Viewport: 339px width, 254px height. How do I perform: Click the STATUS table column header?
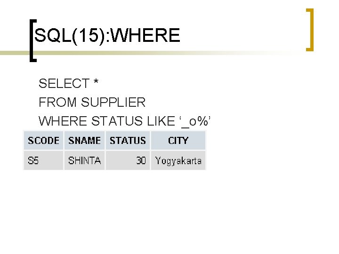tap(128, 140)
